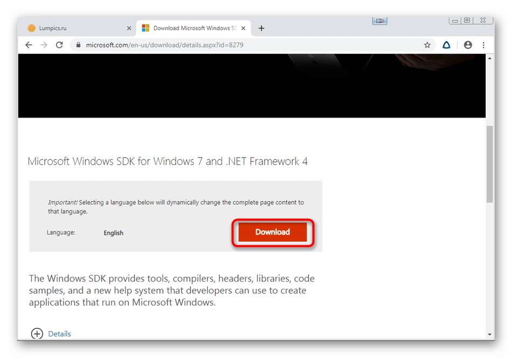Bookmark this page with the star icon

[x=427, y=45]
